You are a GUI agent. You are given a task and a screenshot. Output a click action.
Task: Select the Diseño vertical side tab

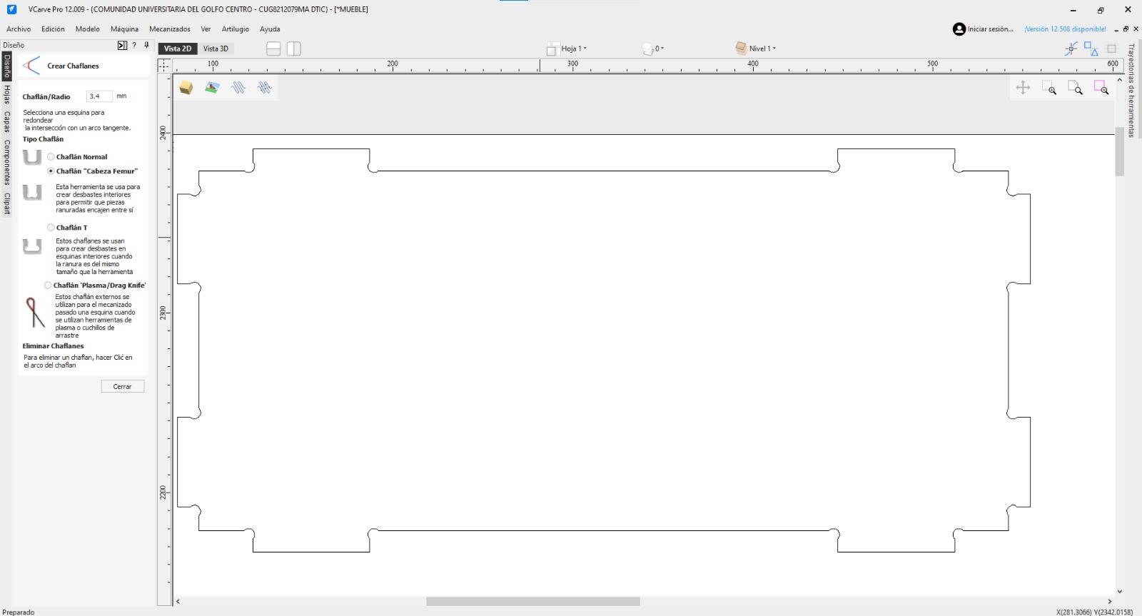(6, 66)
